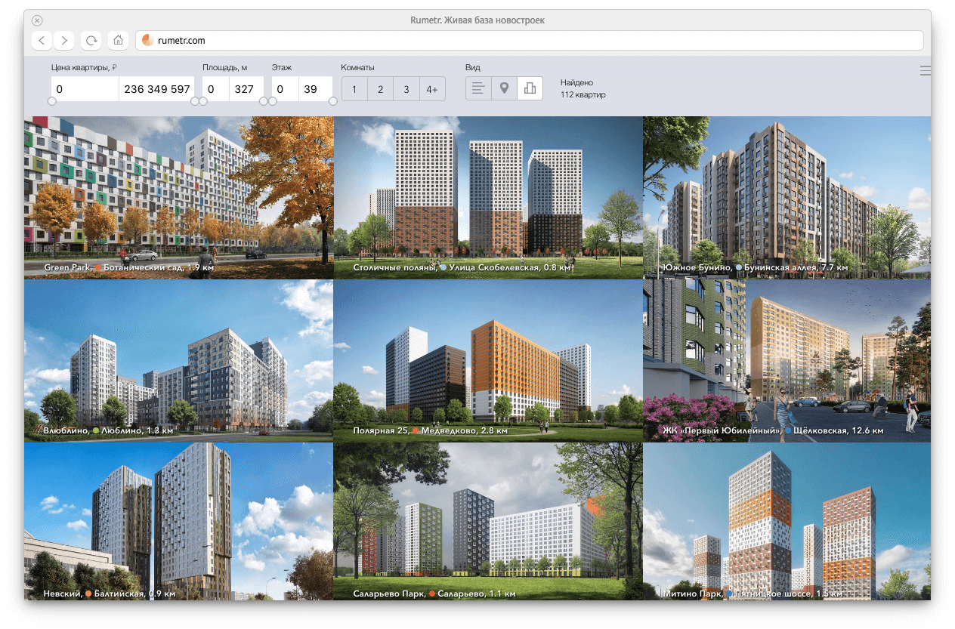The width and height of the screenshot is (955, 629).
Task: Open the hamburger menu icon
Action: (925, 71)
